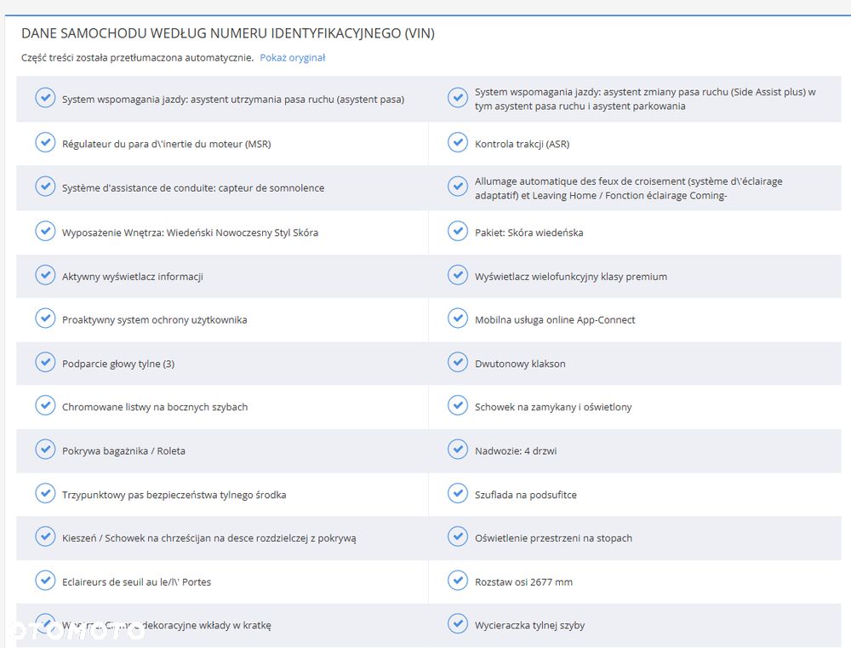
Task: Click text 'Wyświetlacz wielofunkcyjny klasy premium'
Action: click(x=571, y=277)
